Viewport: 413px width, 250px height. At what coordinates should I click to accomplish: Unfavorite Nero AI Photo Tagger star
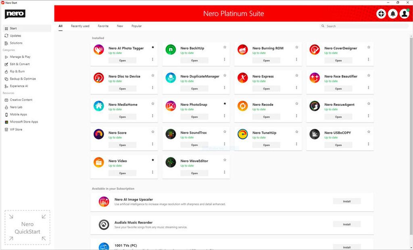click(153, 48)
